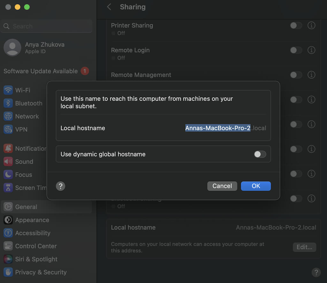Viewport: 327px width, 283px height.
Task: Click the "Use this name to reach this computer" text
Action: click(147, 102)
